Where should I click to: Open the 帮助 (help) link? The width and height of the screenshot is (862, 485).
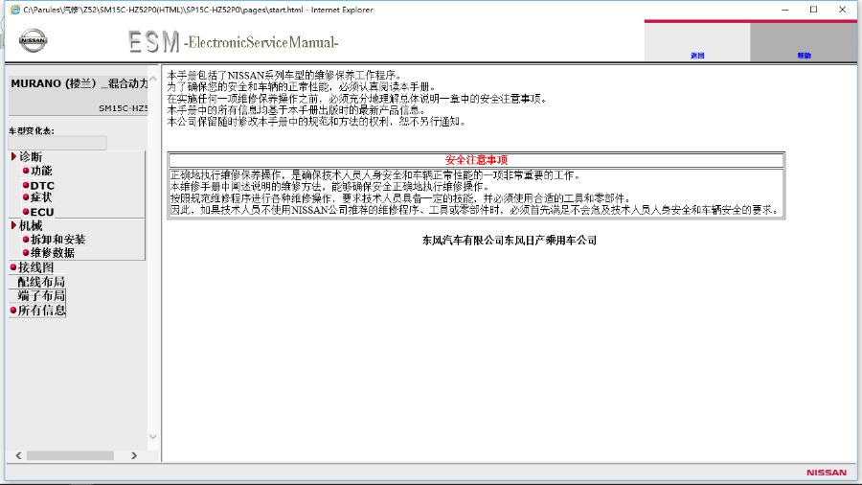point(804,56)
